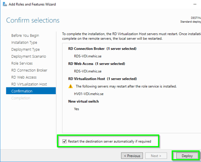Click the Deploy button
Viewport: 201px width, 162px height.
[x=187, y=156]
